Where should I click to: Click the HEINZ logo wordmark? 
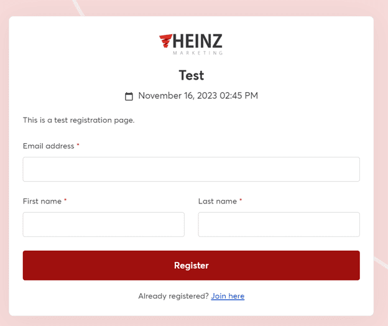(198, 41)
